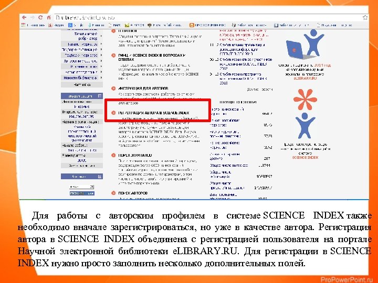Open the Другие новости link
Image resolution: width=378 pixels, height=283 pixels.
260,89
